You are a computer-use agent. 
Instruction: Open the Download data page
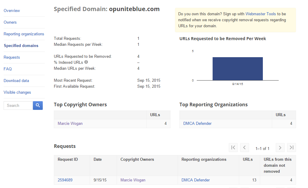point(16,81)
